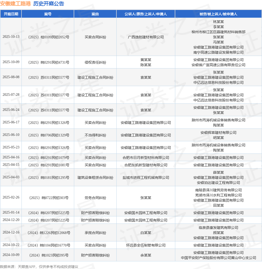Select date 2025-06-24
262x269 pixels.
point(11,110)
